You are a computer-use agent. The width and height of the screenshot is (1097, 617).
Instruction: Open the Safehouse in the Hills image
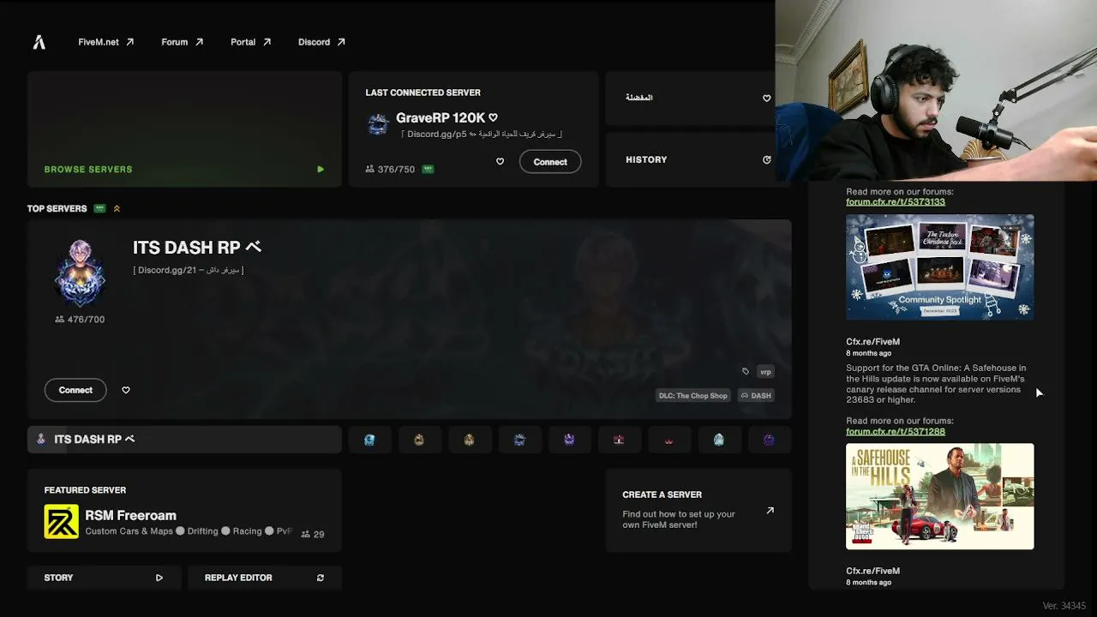940,496
